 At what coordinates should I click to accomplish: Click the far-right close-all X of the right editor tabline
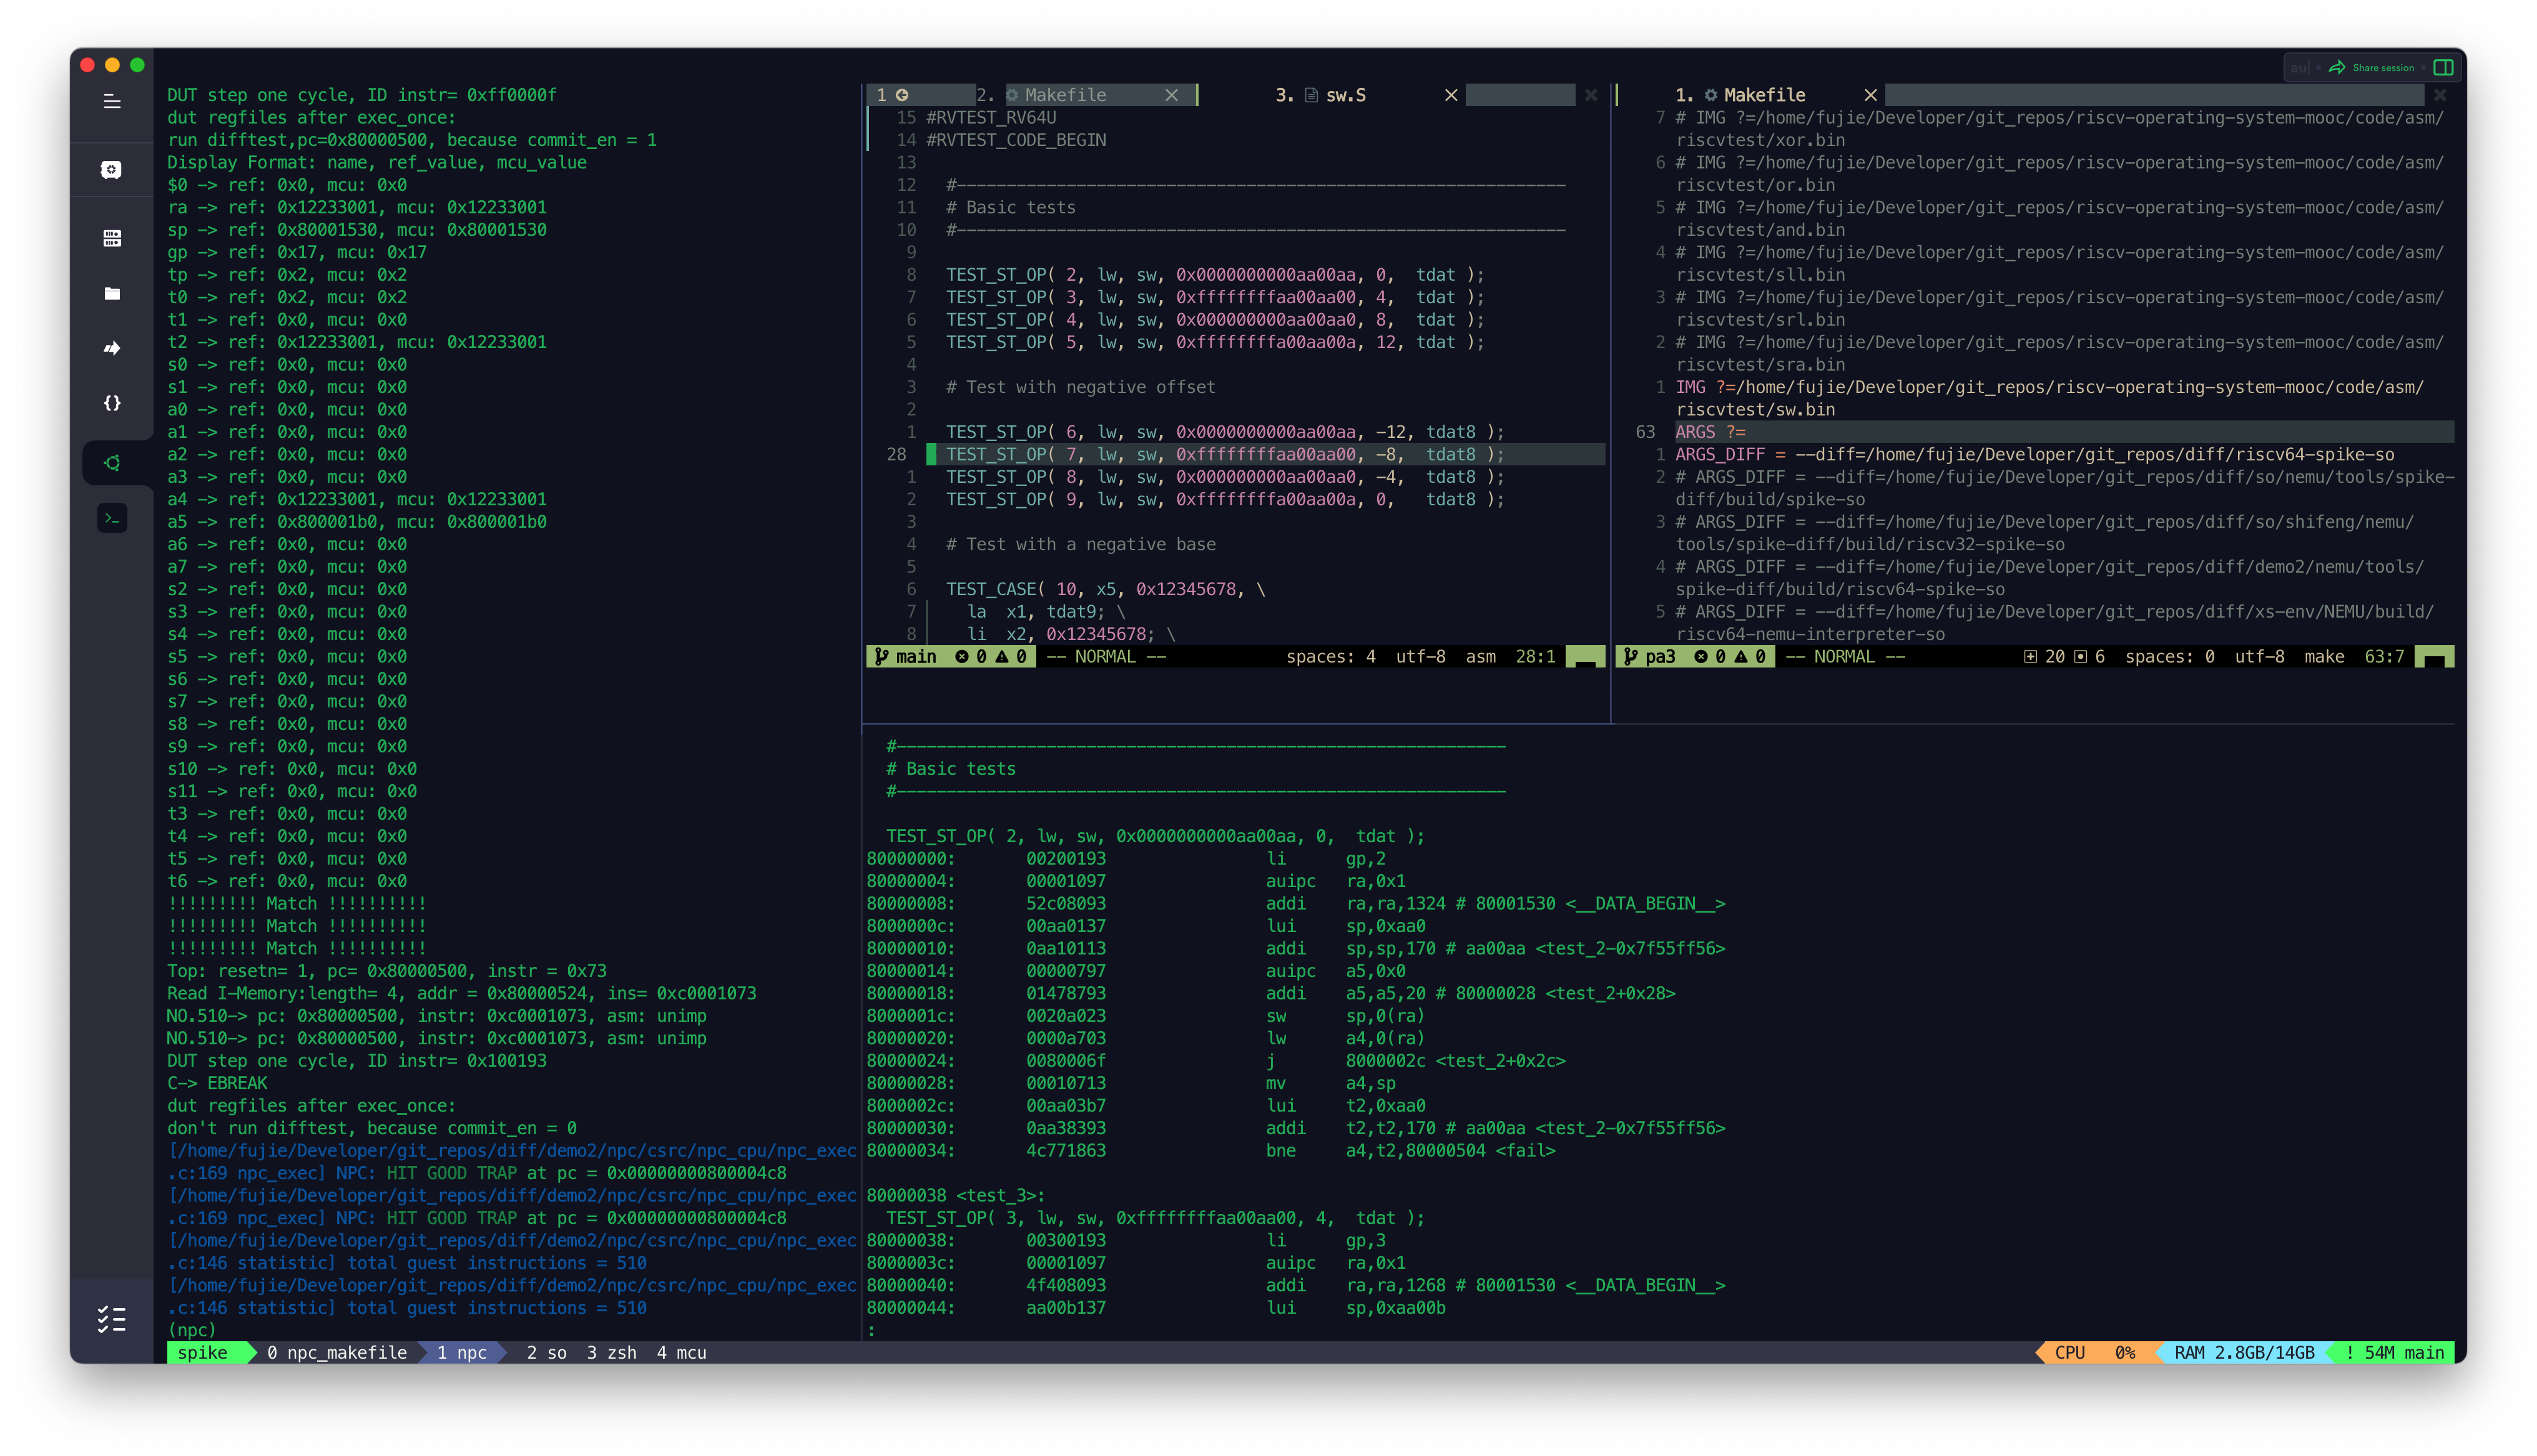click(2440, 95)
